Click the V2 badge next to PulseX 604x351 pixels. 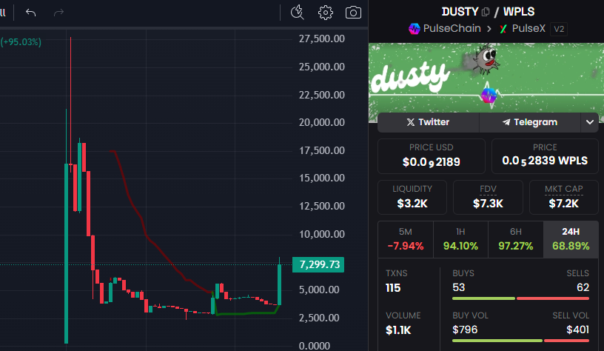coord(559,29)
